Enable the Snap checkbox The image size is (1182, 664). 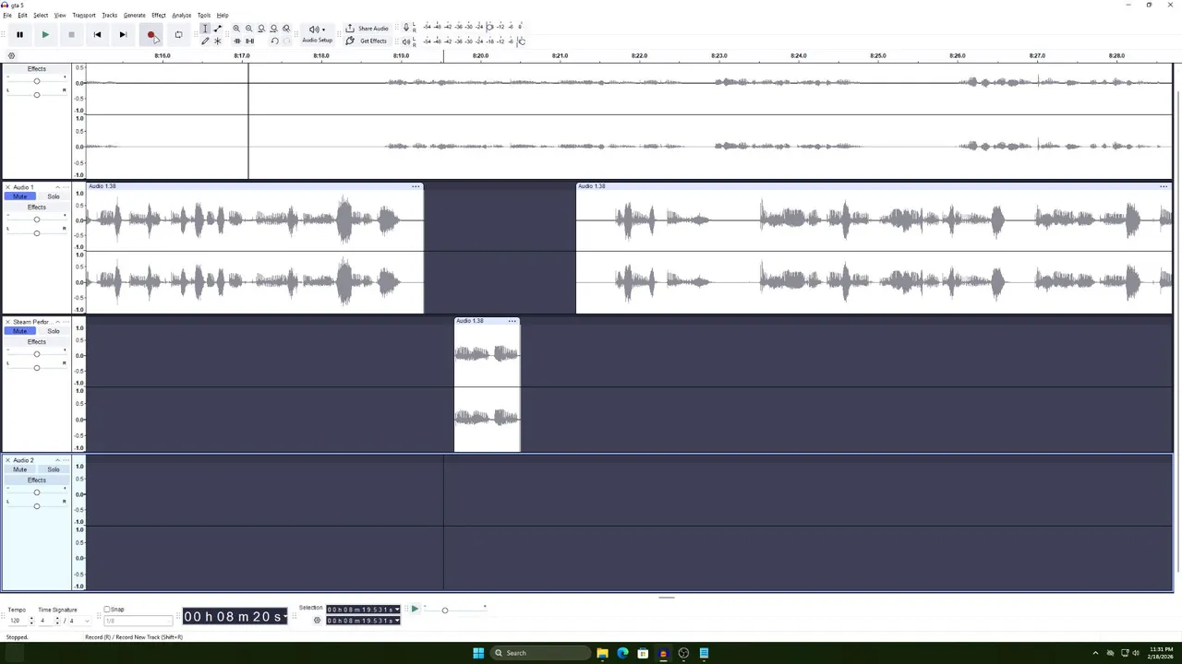107,610
